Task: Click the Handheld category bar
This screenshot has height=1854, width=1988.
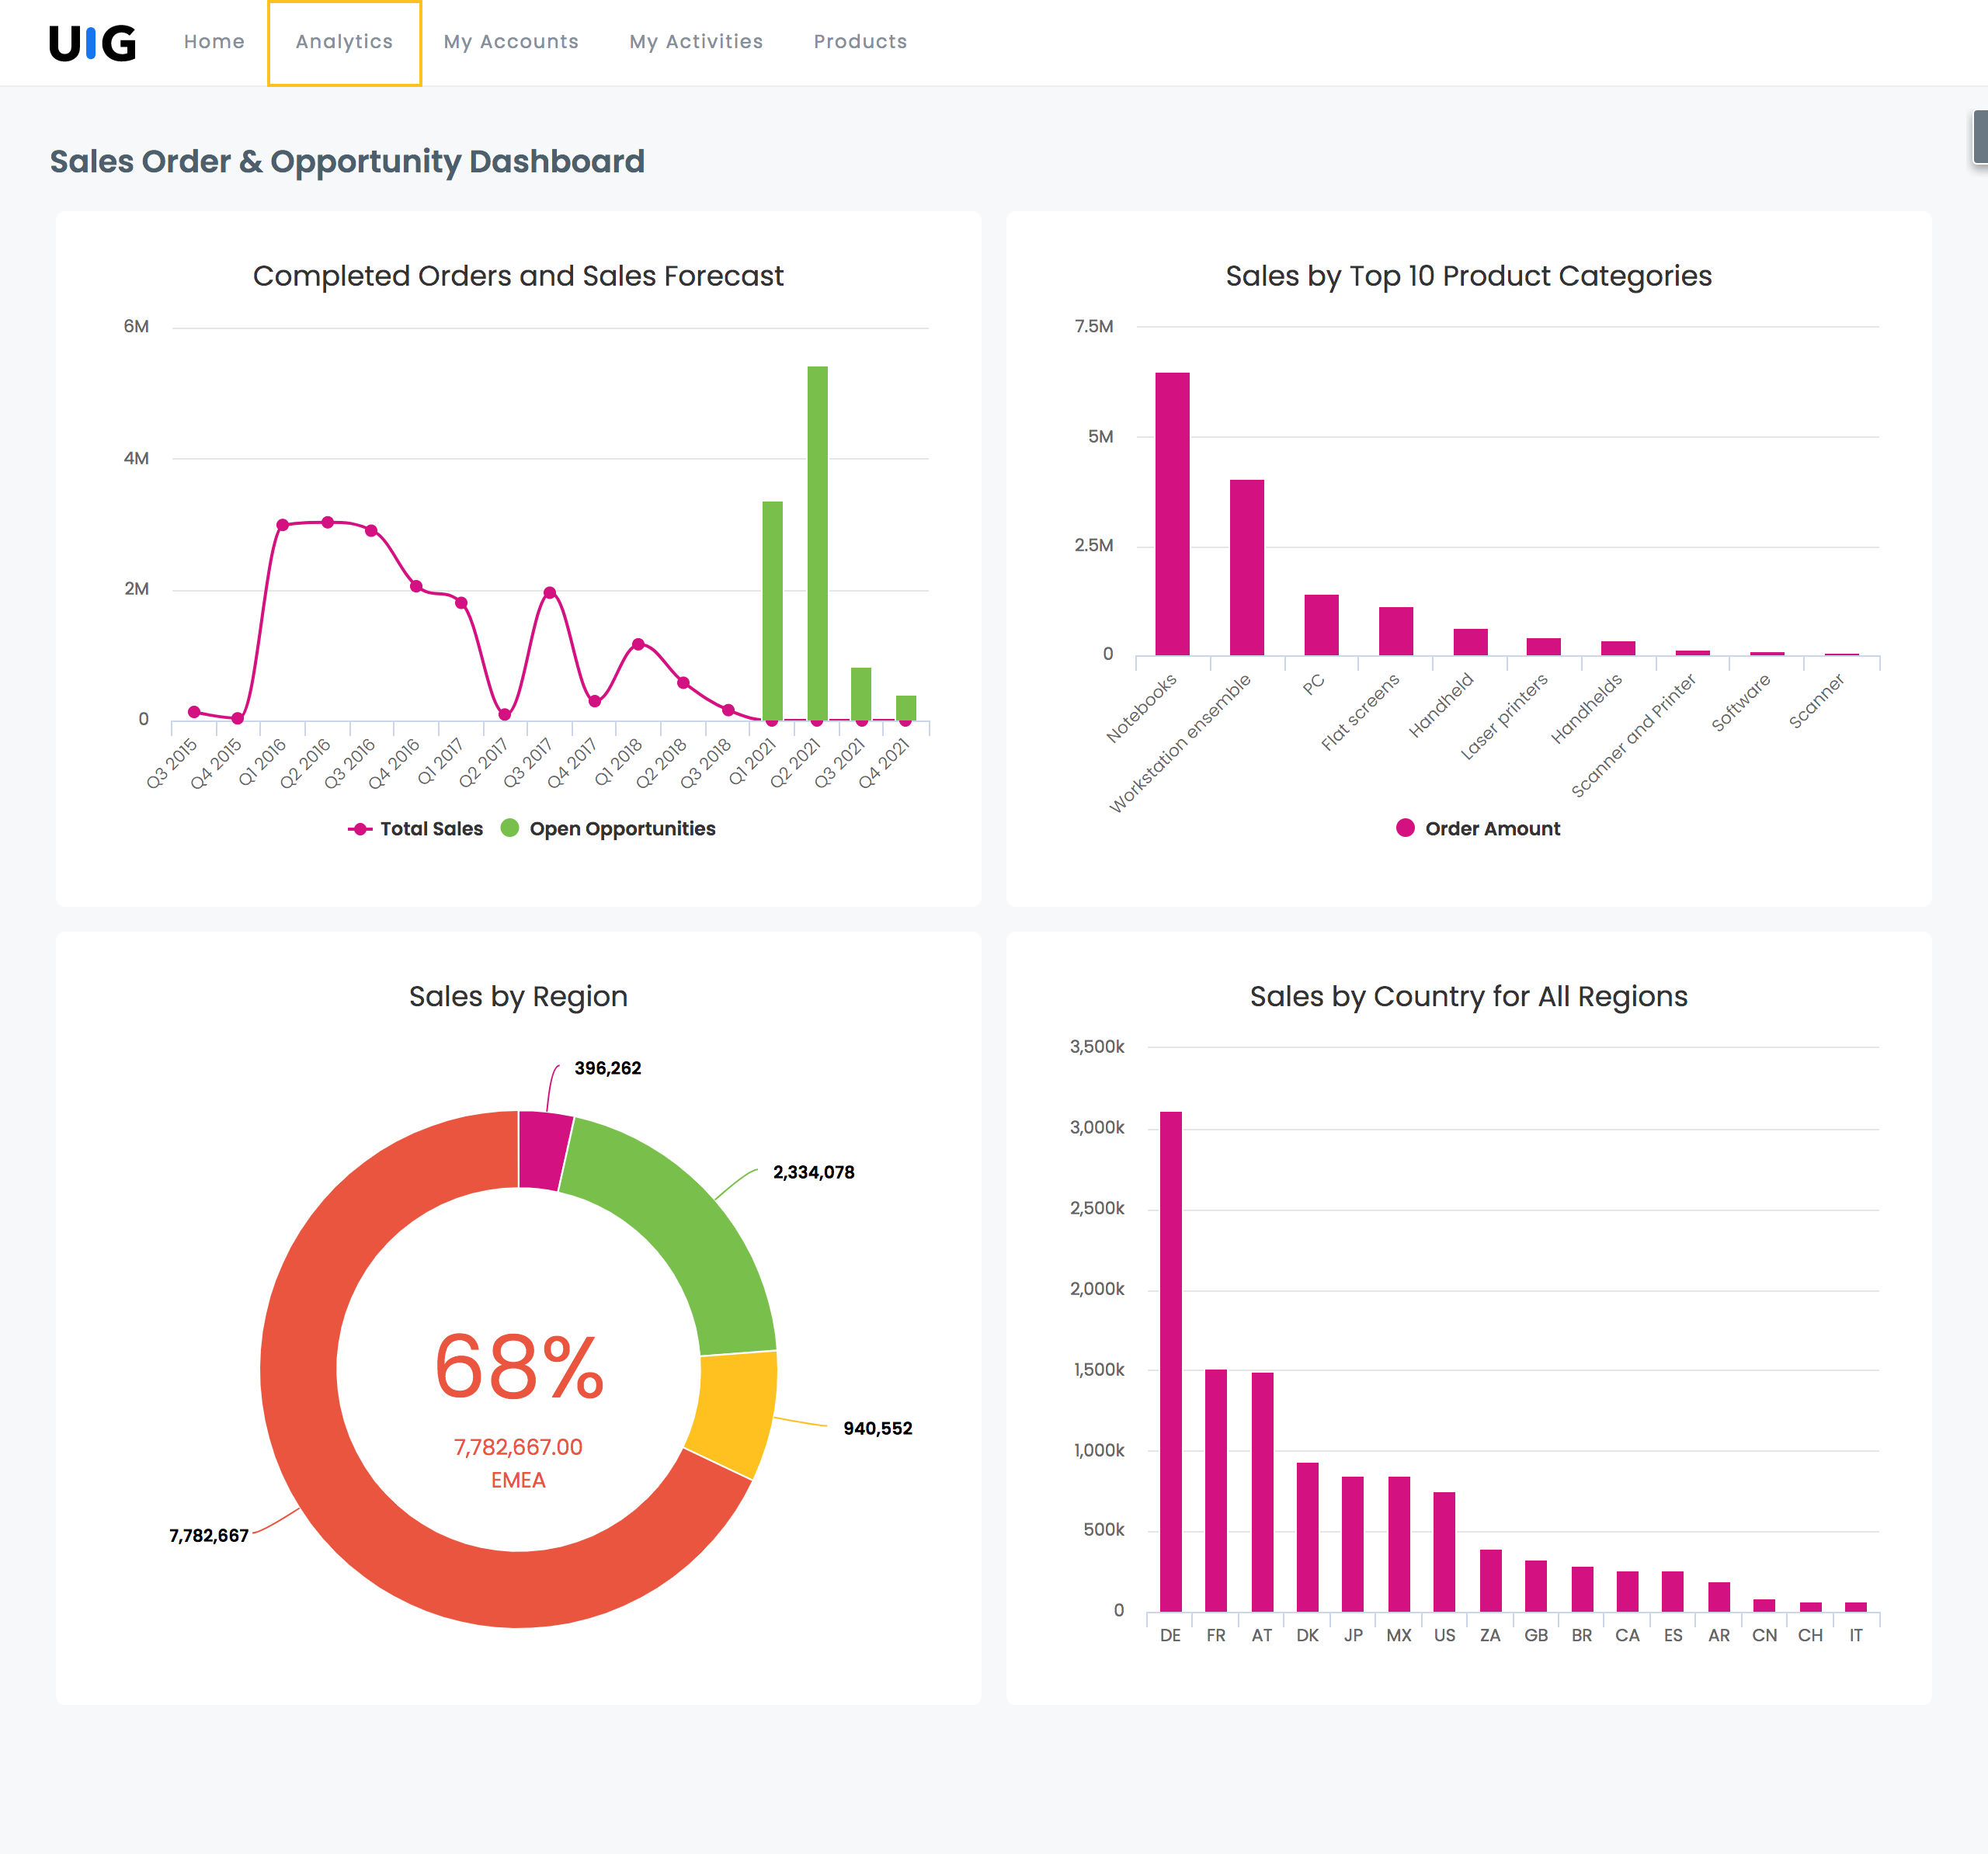Action: (x=1470, y=642)
